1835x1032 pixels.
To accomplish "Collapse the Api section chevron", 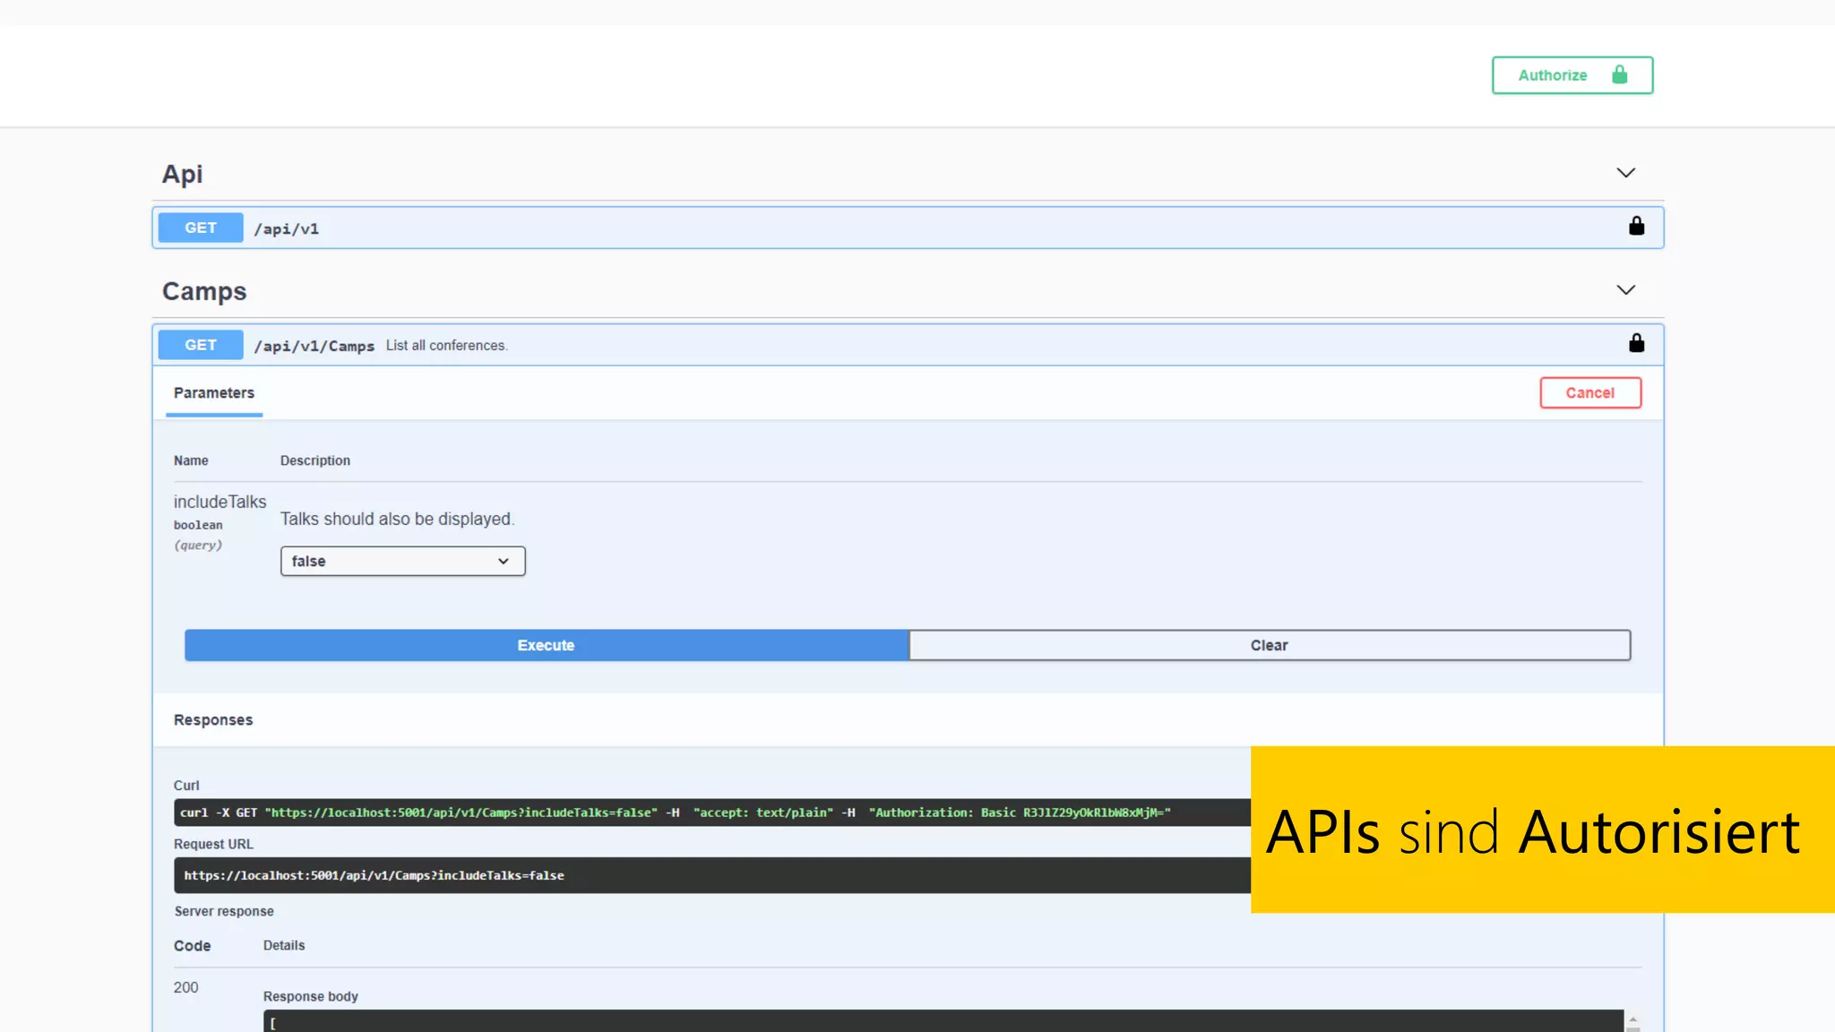I will pos(1625,173).
